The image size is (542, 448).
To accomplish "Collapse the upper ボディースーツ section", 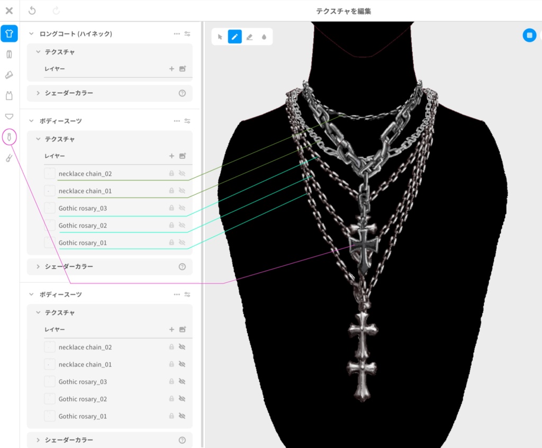I will [31, 121].
